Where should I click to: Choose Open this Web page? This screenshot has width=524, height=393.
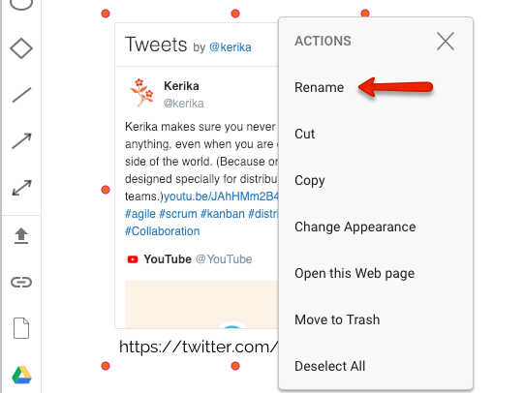(x=354, y=274)
